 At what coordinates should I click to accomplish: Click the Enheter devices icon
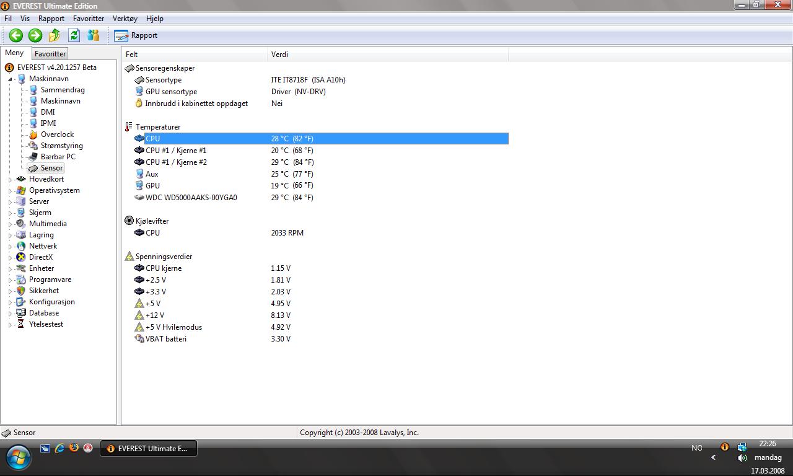point(21,268)
